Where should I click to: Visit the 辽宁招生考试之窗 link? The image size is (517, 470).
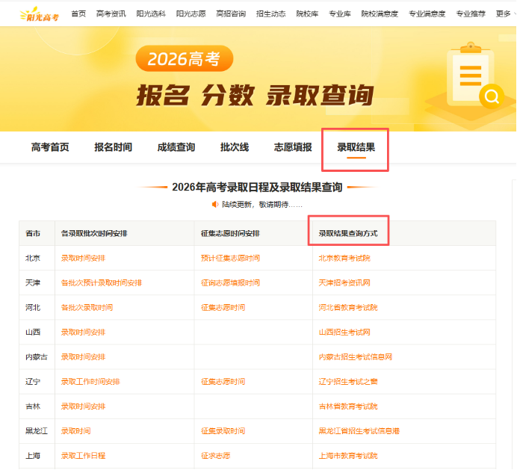point(348,382)
